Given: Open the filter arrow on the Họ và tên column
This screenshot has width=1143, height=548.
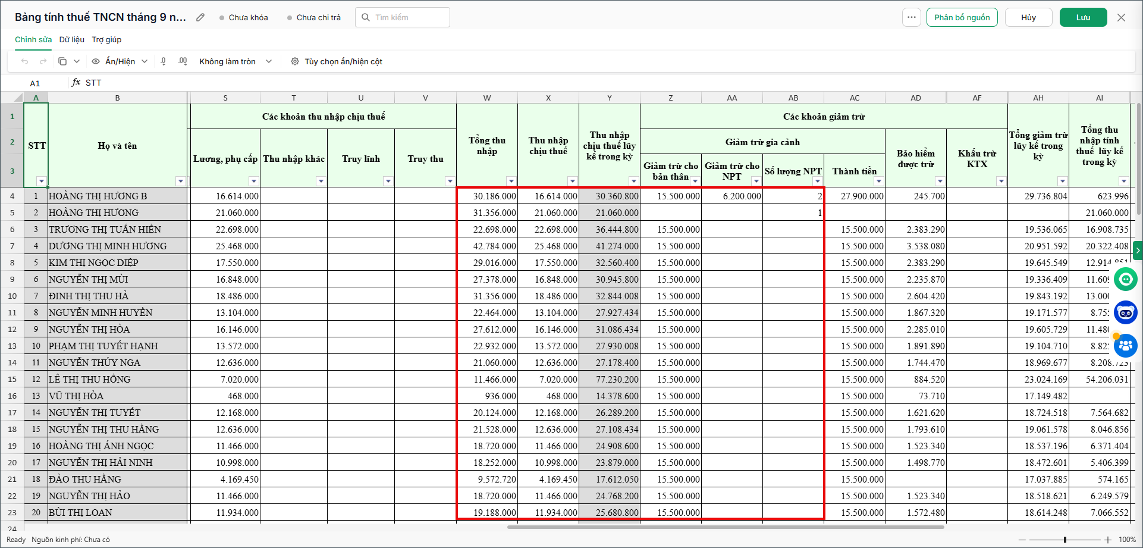Looking at the screenshot, I should [x=181, y=181].
